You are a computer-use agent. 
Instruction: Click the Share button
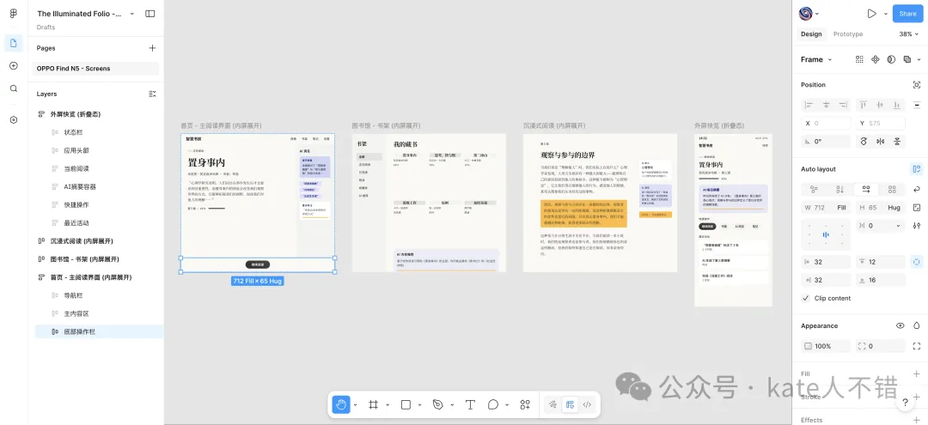(907, 14)
